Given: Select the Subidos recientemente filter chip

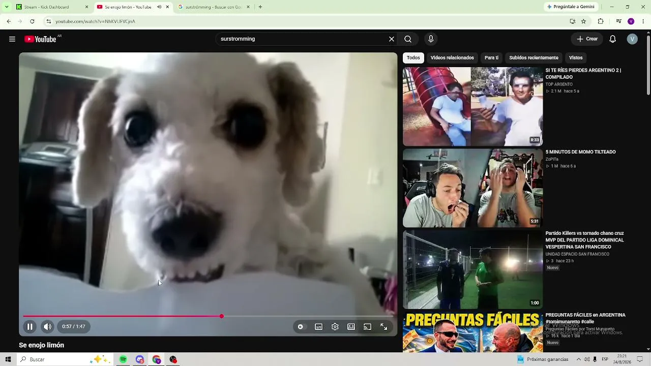Looking at the screenshot, I should pyautogui.click(x=534, y=58).
